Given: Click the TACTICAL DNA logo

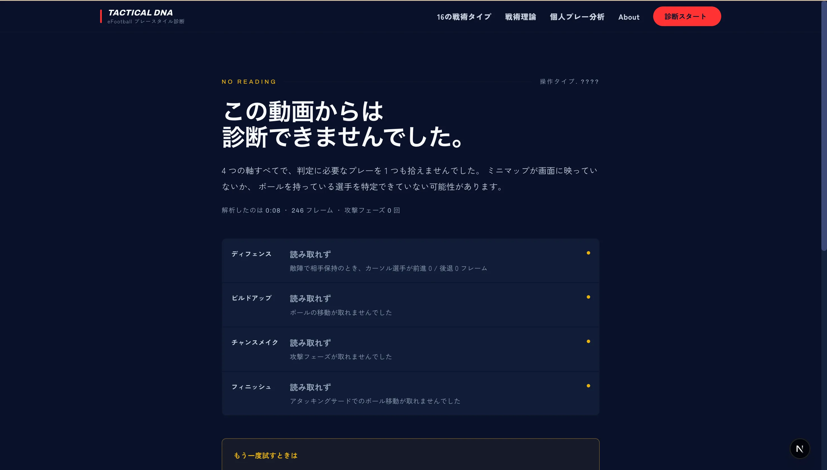Looking at the screenshot, I should [140, 13].
